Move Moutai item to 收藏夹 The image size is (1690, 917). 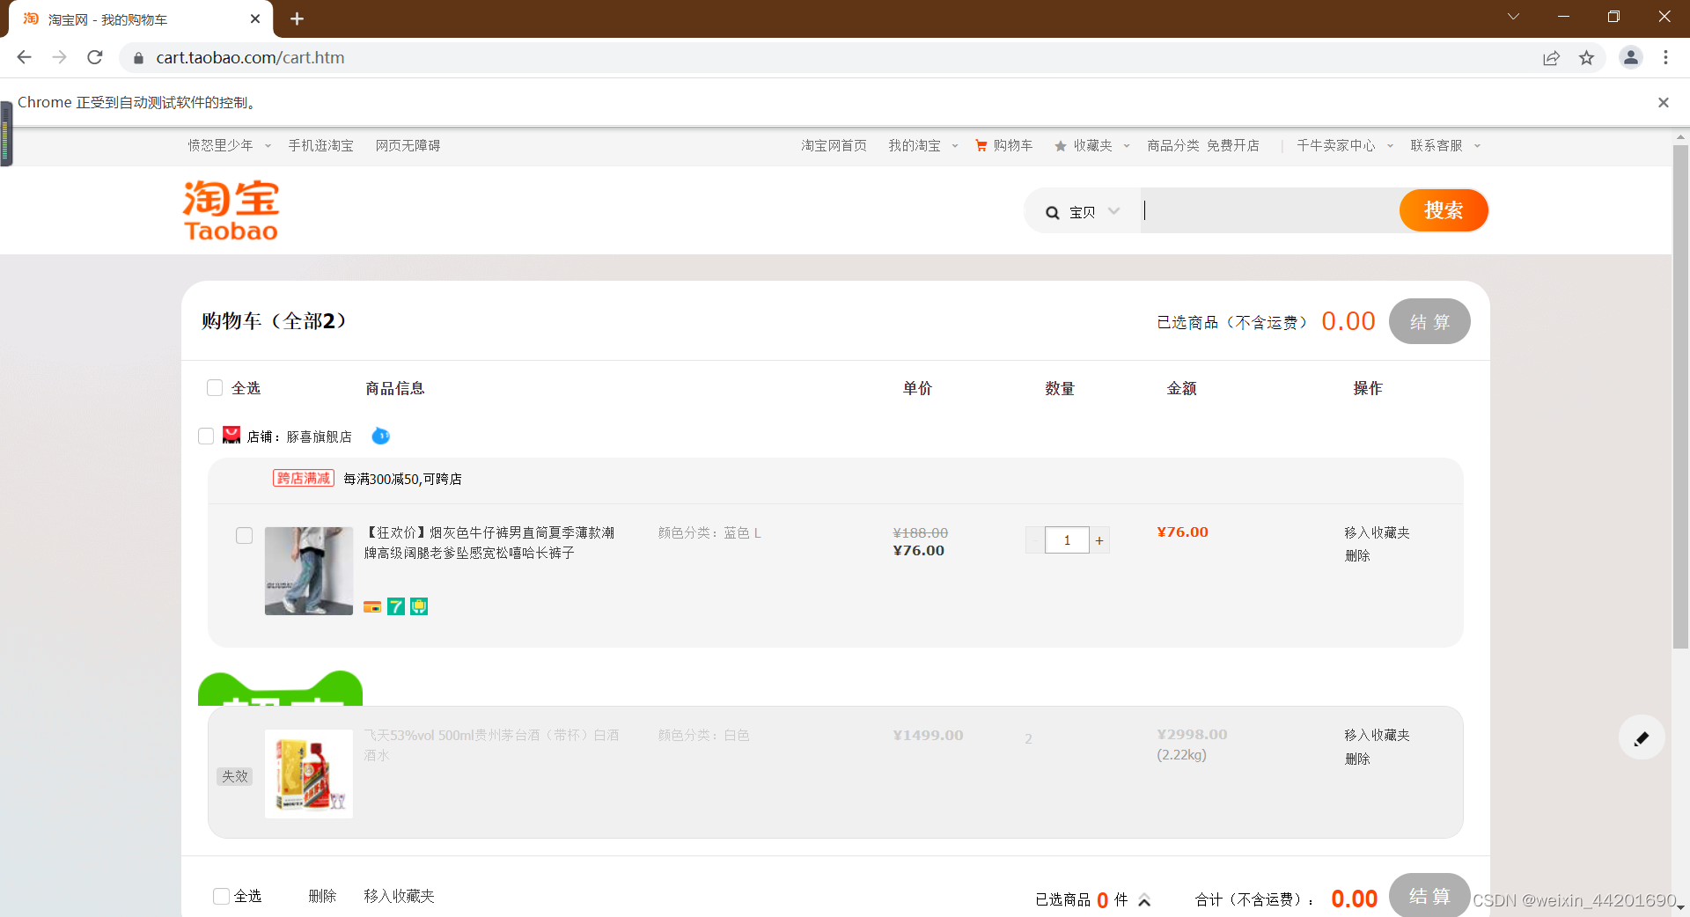(1377, 735)
